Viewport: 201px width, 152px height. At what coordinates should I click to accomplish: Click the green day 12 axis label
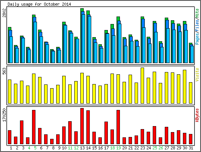(x=76, y=148)
